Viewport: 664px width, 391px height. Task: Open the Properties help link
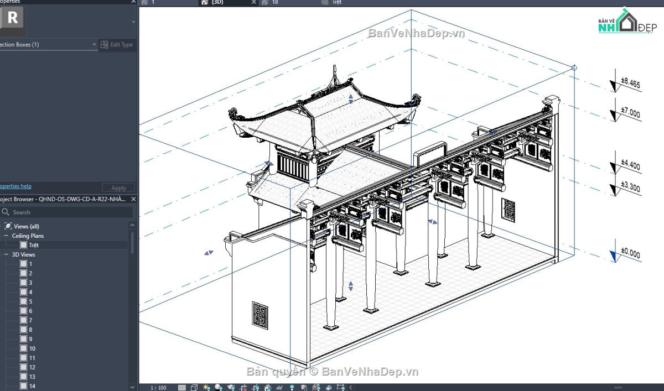(x=15, y=186)
